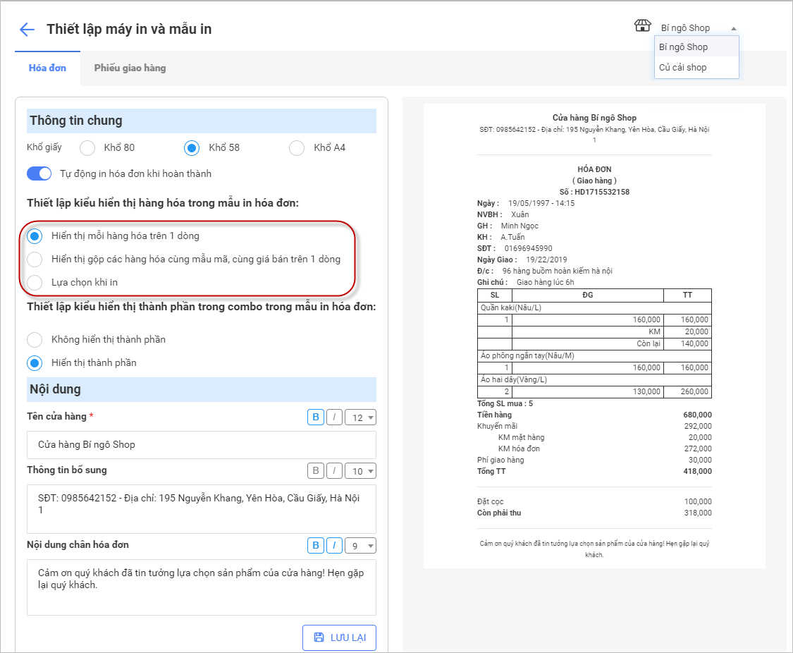Click the LƯU LẠI save button

(x=339, y=637)
